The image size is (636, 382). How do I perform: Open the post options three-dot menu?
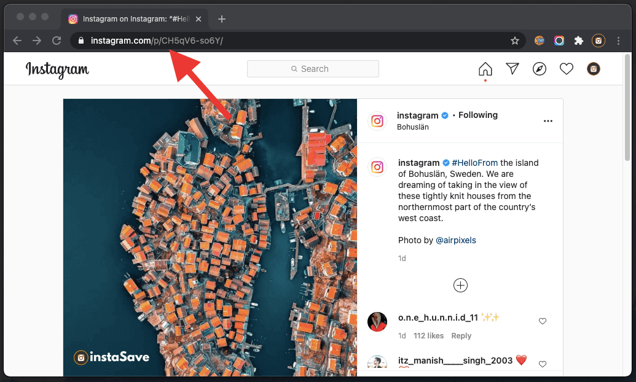548,120
